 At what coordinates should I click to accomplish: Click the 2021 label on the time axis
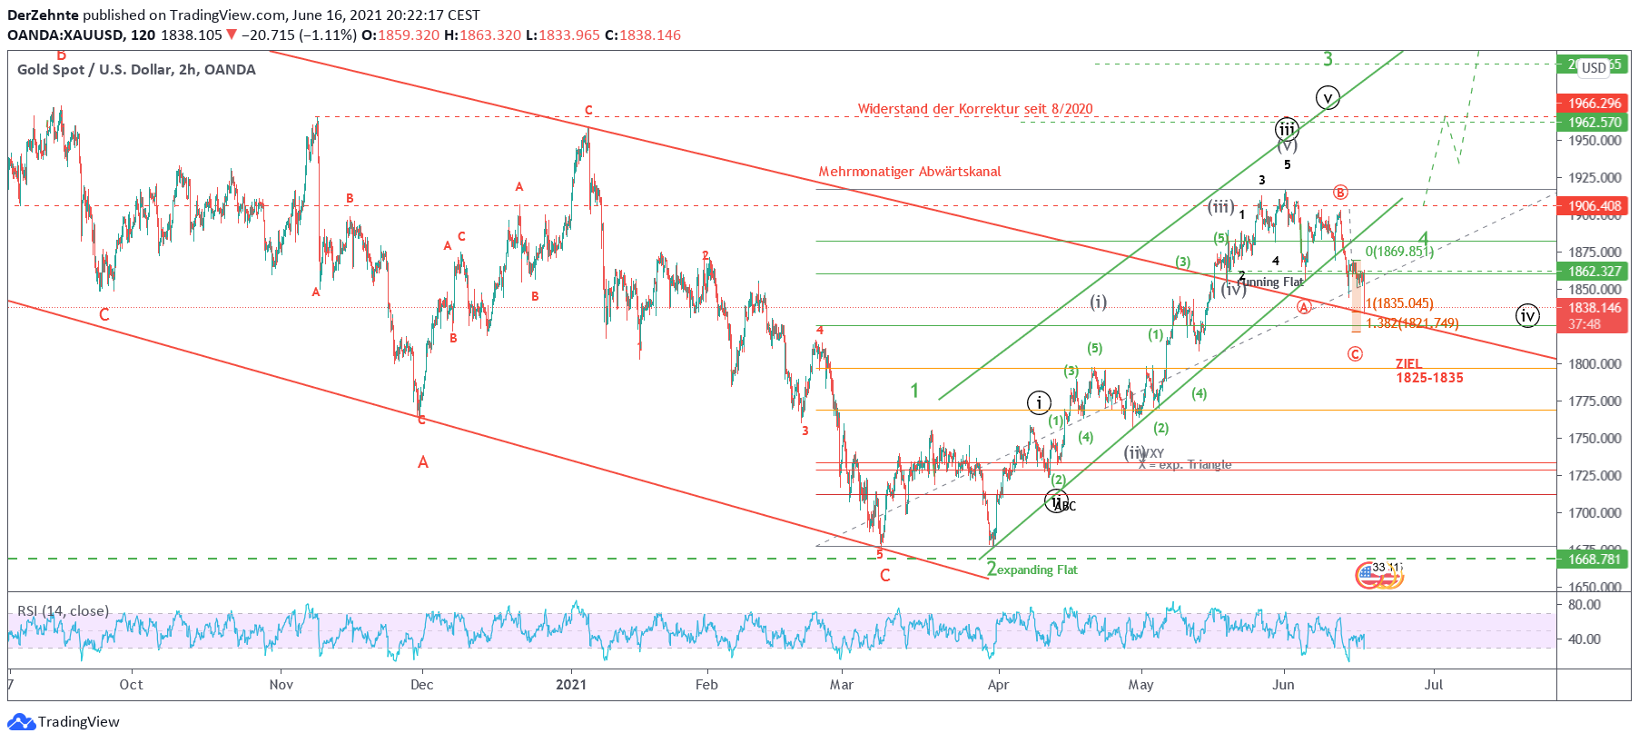(x=571, y=685)
